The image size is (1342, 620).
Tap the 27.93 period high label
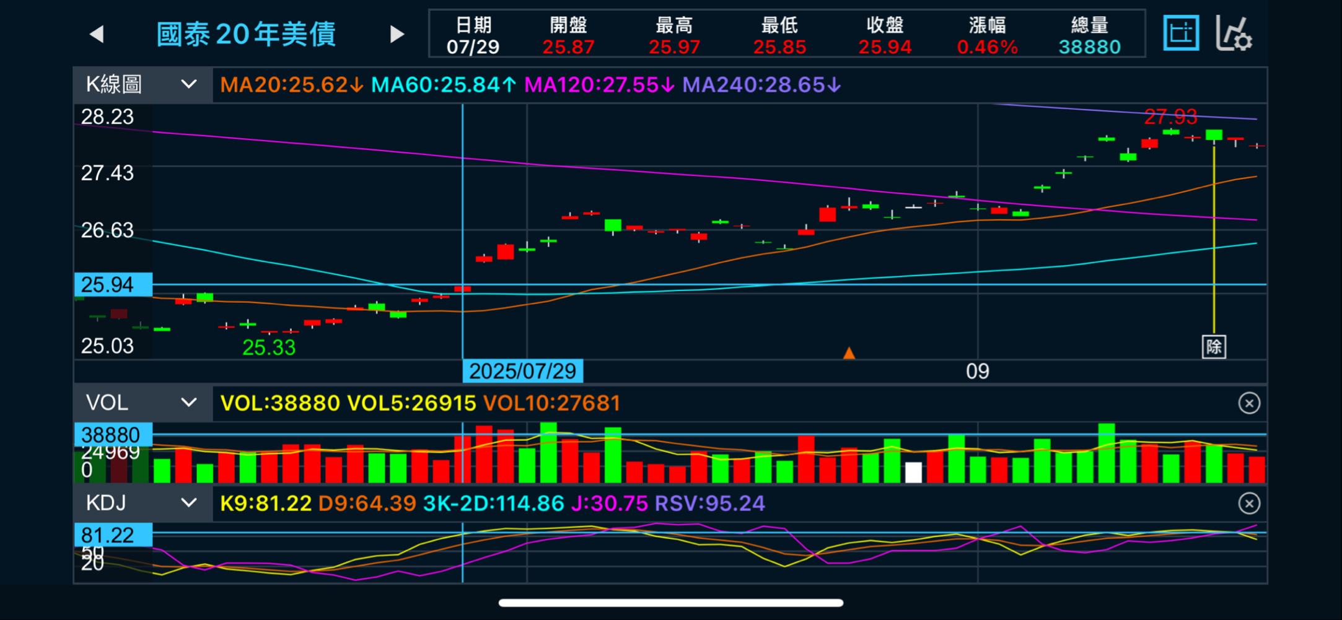1170,116
